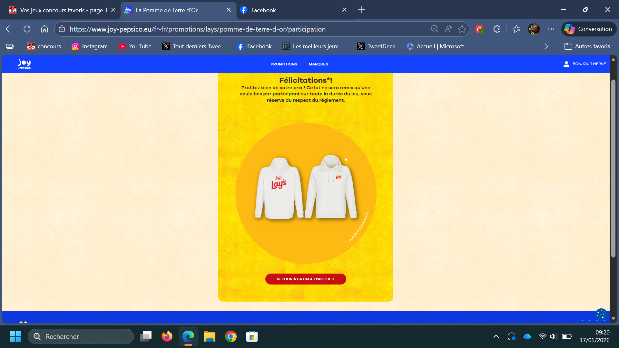The image size is (619, 348).
Task: Add this page to favorites star
Action: 462,29
